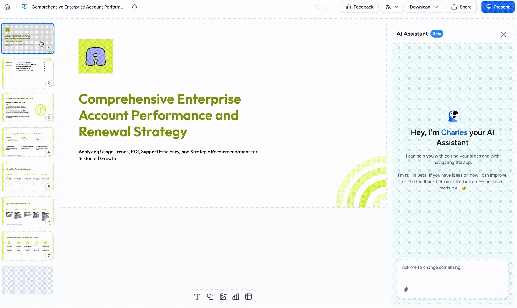The image size is (517, 308).
Task: Click the cloud sync status icon
Action: coord(135,7)
